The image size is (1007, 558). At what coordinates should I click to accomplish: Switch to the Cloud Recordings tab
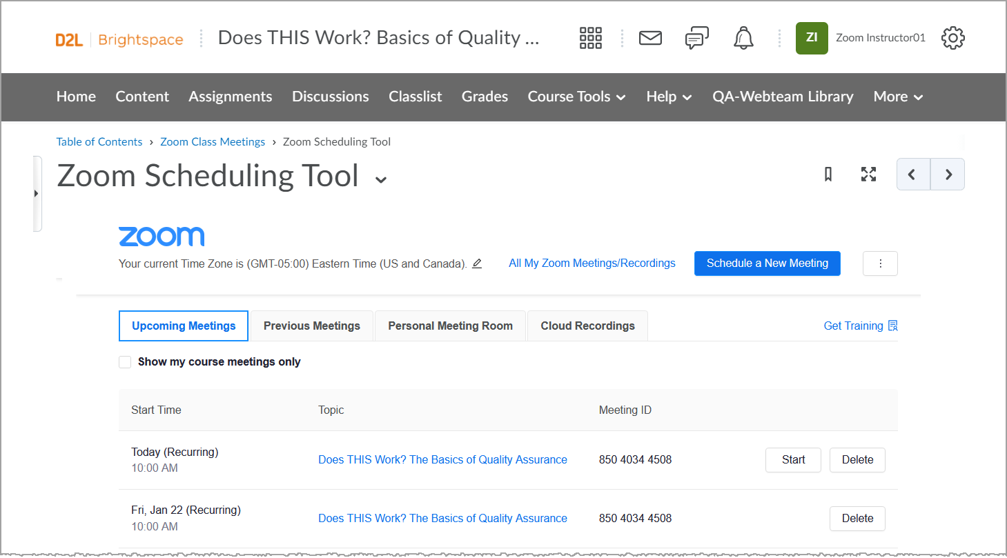tap(587, 326)
